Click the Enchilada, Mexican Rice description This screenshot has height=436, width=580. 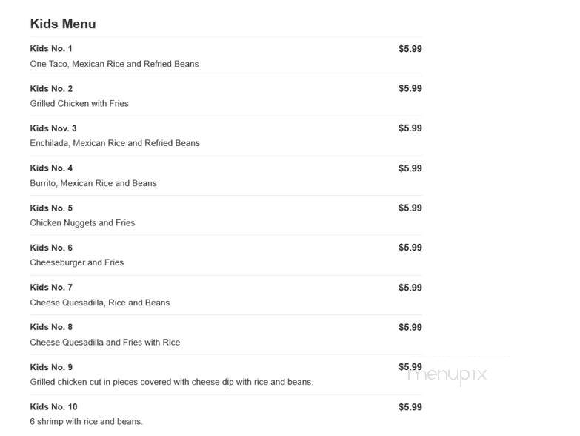115,143
